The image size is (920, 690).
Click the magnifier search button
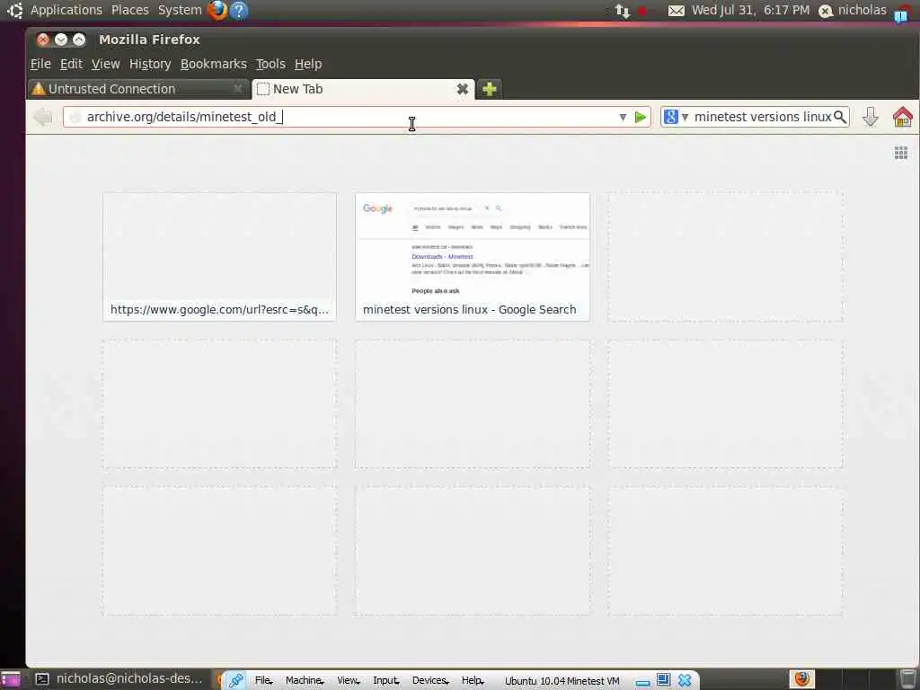click(x=840, y=117)
